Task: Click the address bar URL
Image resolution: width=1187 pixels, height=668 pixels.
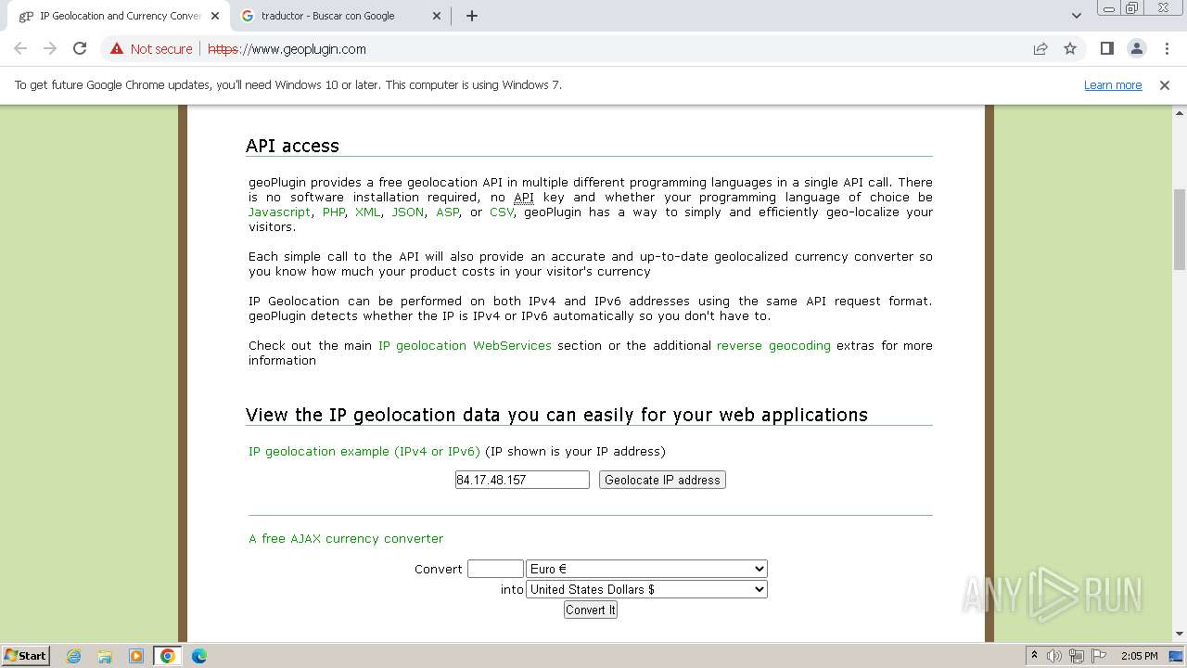Action: 287,49
